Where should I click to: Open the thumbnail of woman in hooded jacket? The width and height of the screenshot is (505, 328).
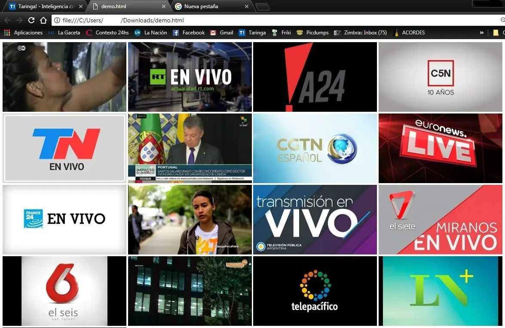click(190, 220)
